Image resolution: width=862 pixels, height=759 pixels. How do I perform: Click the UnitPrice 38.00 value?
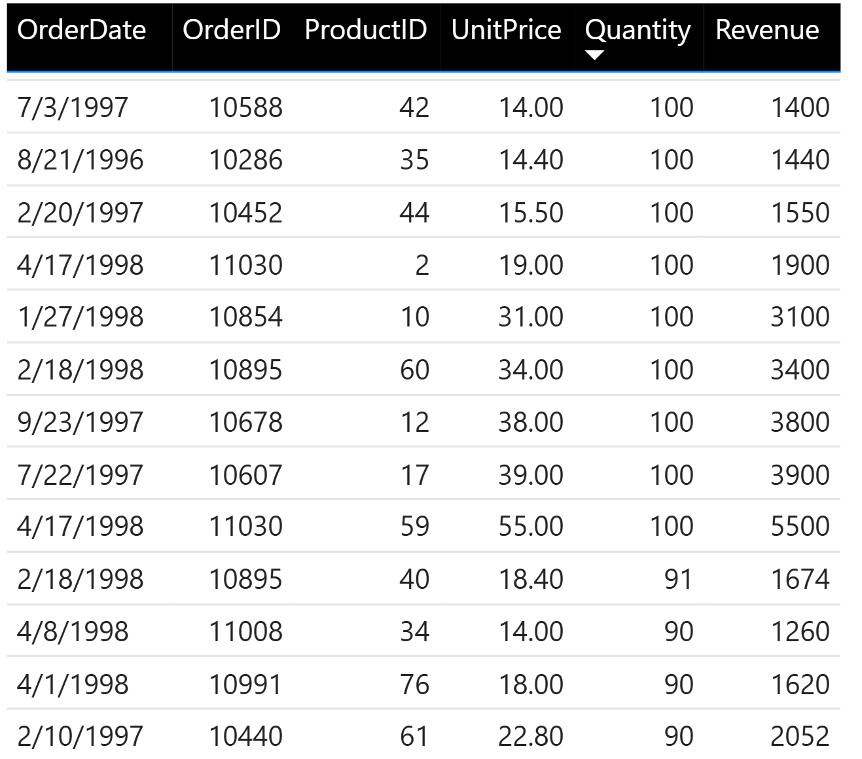(x=531, y=422)
